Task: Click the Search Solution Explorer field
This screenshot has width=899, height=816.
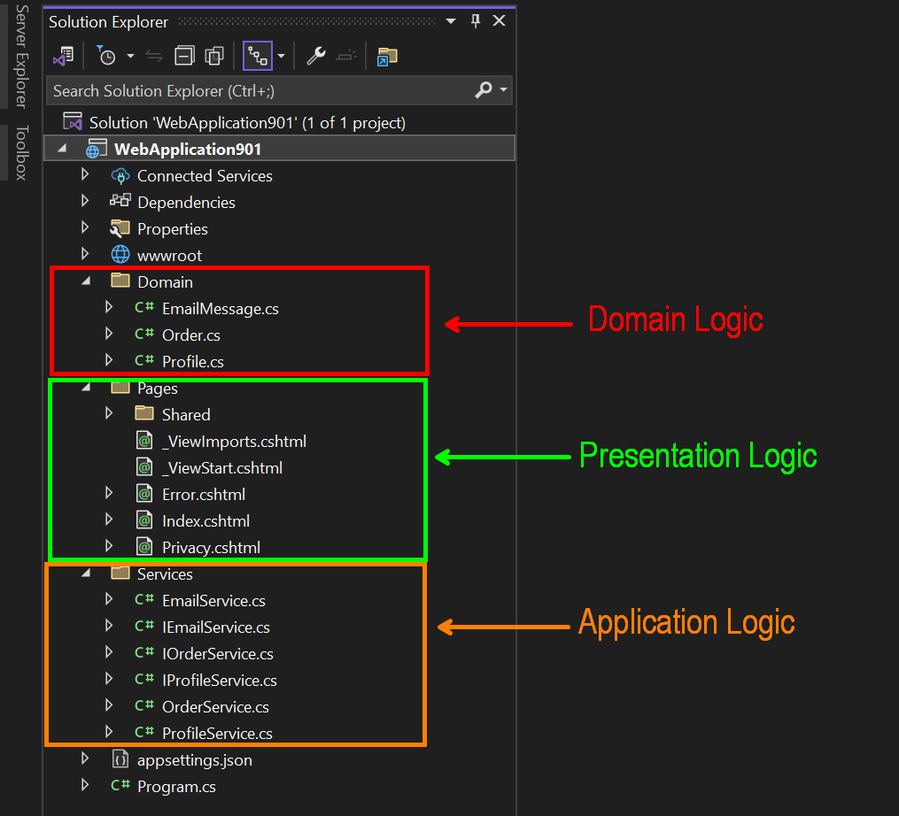Action: pos(279,90)
